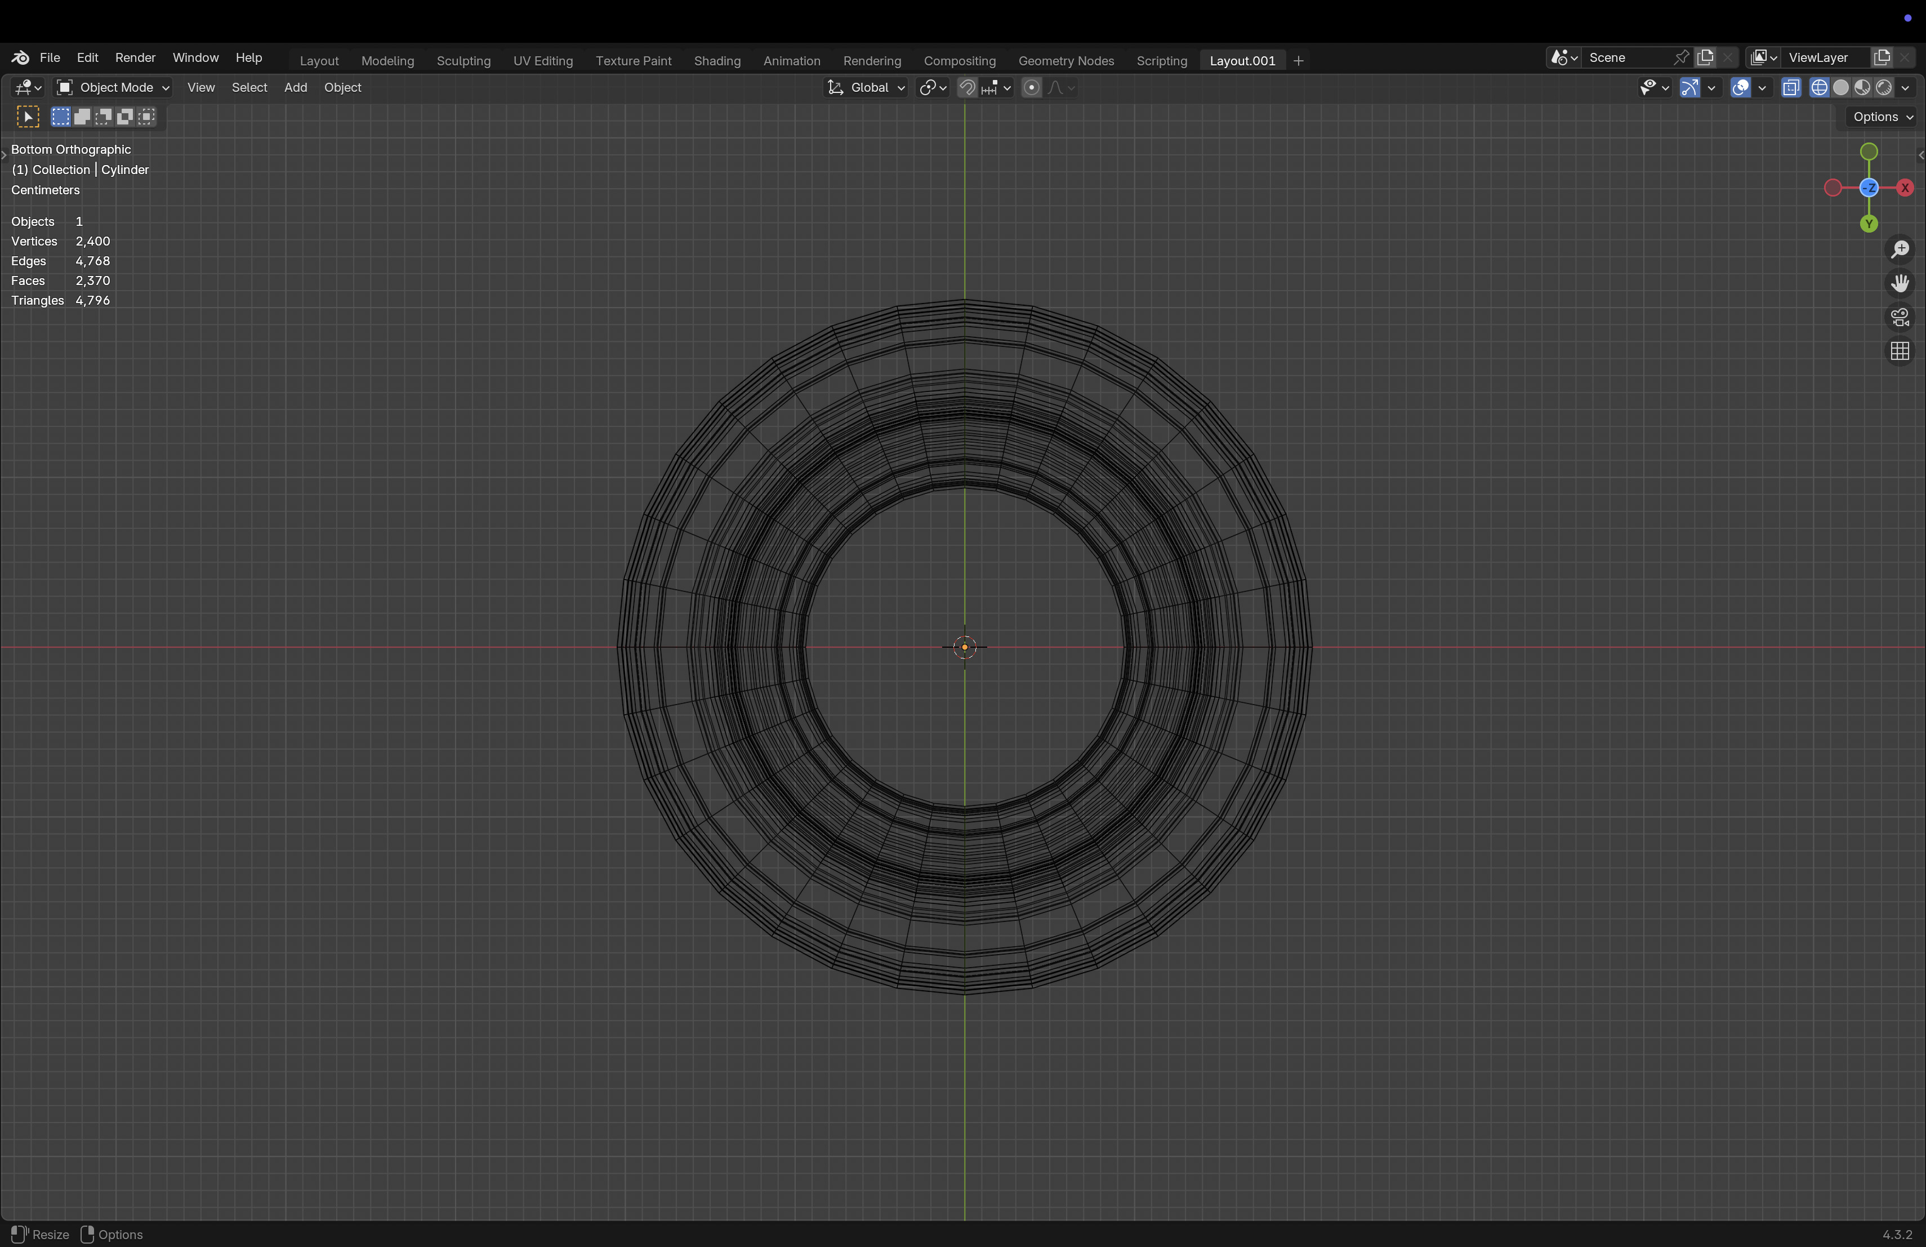Disable show overlays toggle

click(1740, 87)
